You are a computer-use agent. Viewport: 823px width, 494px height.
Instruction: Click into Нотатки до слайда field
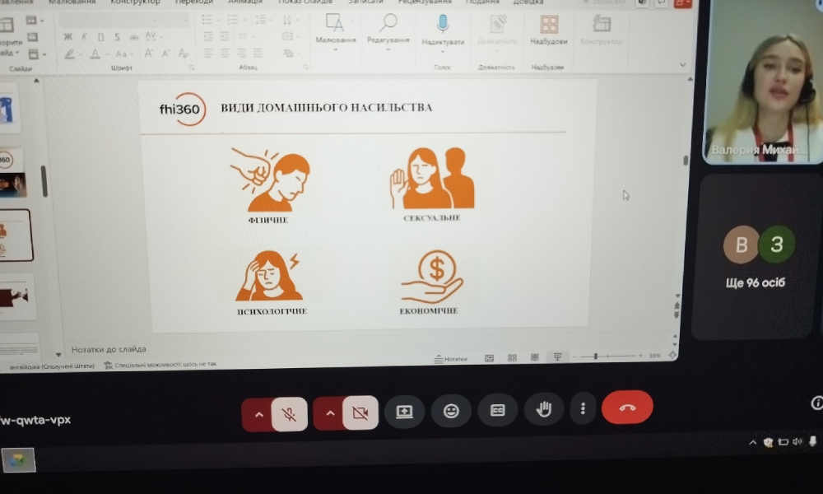pyautogui.click(x=108, y=349)
